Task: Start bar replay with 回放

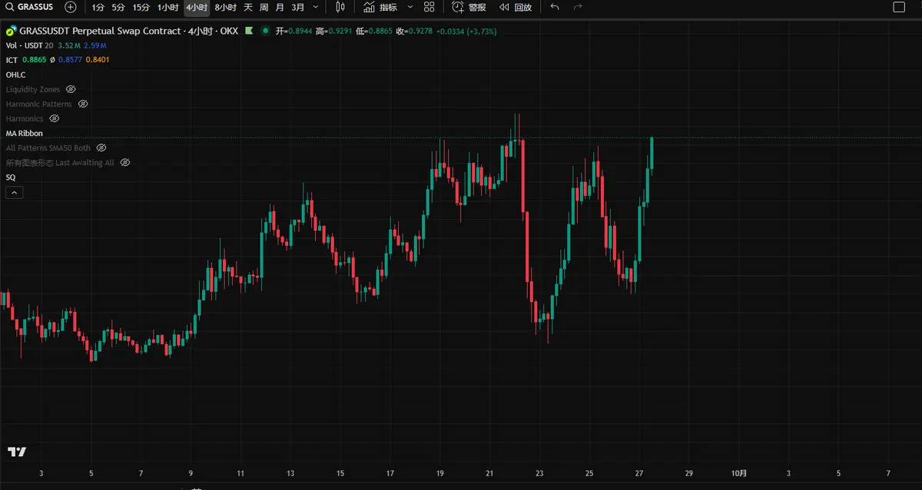Action: coord(515,7)
